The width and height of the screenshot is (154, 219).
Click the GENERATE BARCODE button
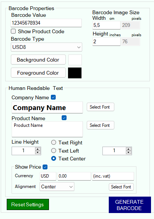point(130,205)
